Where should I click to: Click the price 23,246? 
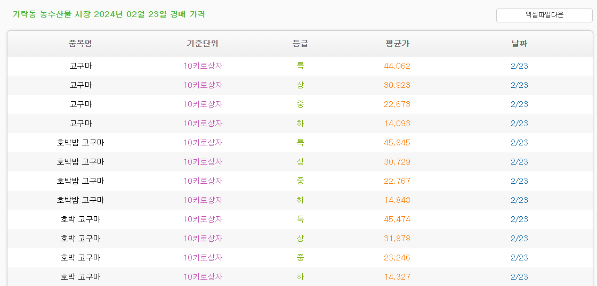397,258
